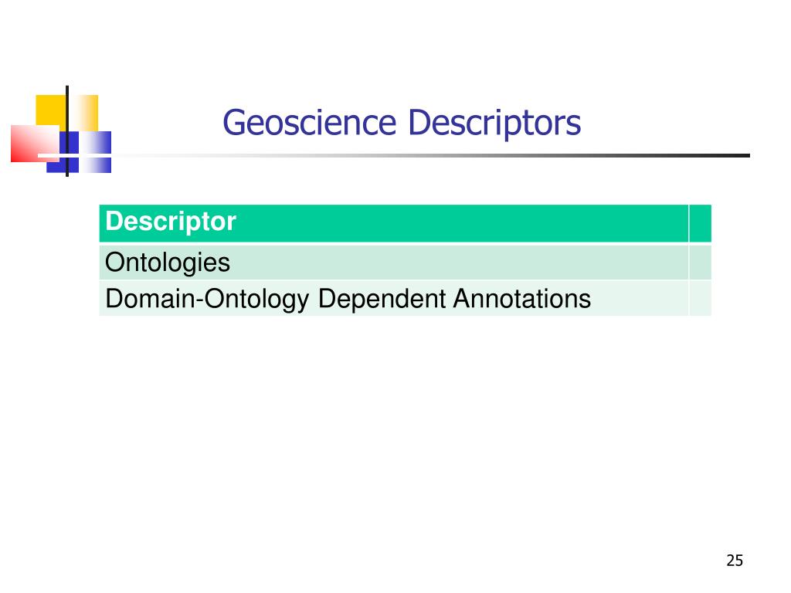Click the yellow square in the logo
791x593 pixels.
click(50, 110)
